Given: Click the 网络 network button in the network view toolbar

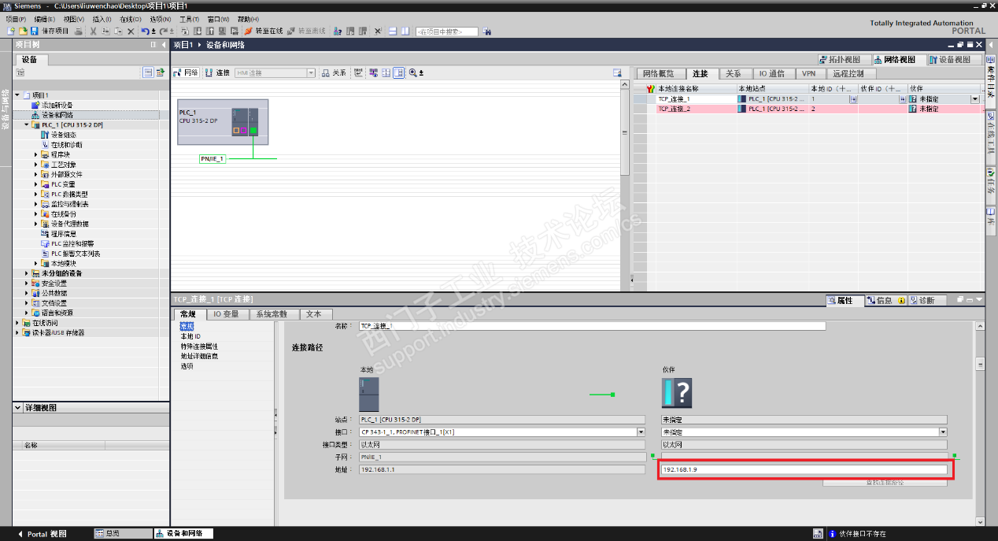Looking at the screenshot, I should pyautogui.click(x=186, y=72).
